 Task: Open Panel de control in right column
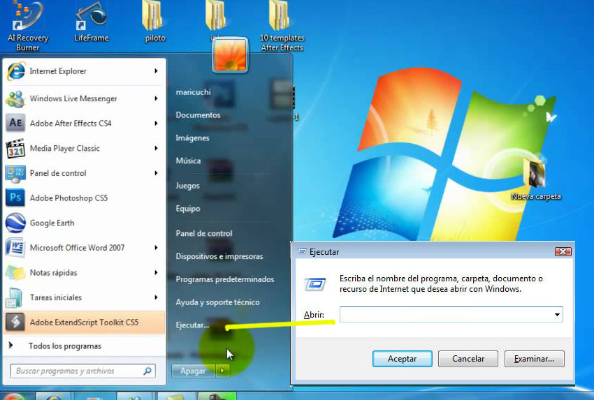coord(204,233)
